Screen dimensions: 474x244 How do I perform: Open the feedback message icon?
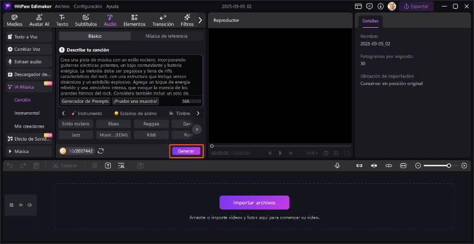point(369,6)
